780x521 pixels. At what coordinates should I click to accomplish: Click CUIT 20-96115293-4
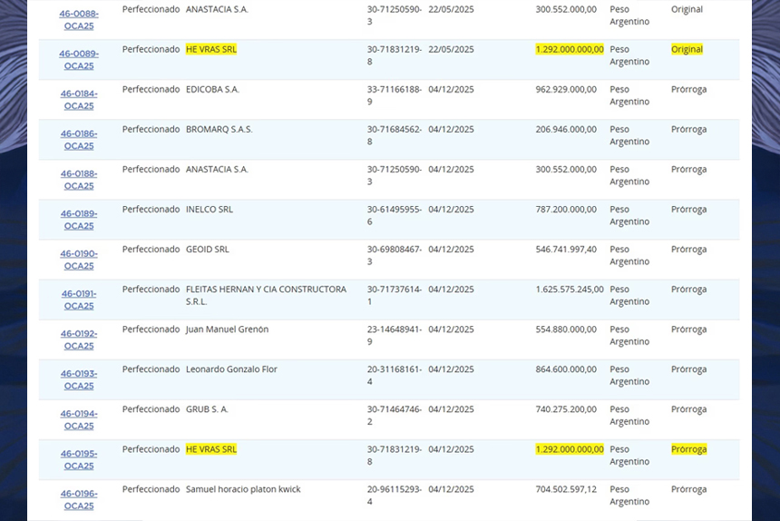coord(395,496)
